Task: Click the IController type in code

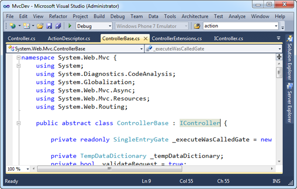Action: pos(200,123)
